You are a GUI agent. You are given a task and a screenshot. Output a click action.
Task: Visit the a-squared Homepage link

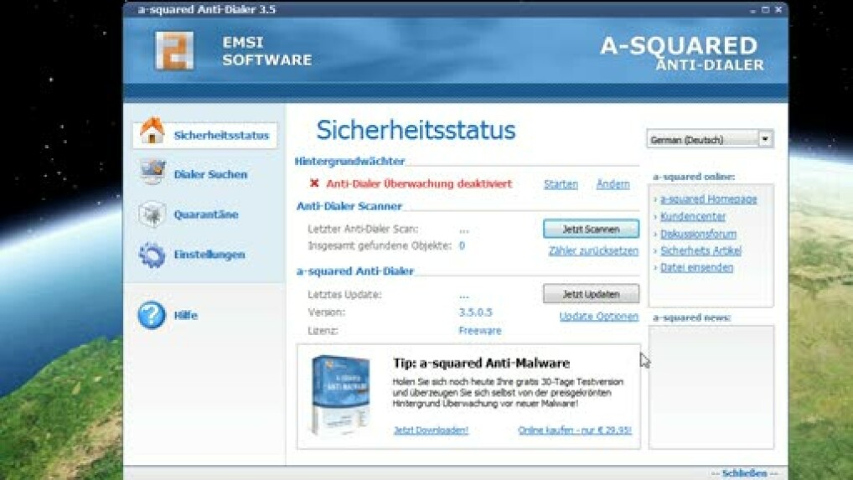pyautogui.click(x=708, y=199)
